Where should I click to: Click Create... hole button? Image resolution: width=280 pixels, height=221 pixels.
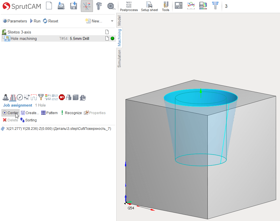point(30,113)
